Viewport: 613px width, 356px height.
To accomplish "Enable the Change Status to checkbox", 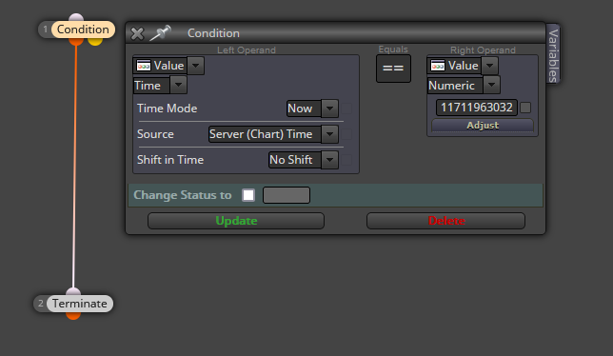I will coord(248,195).
